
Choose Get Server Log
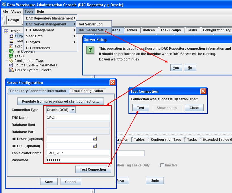click(x=94, y=24)
